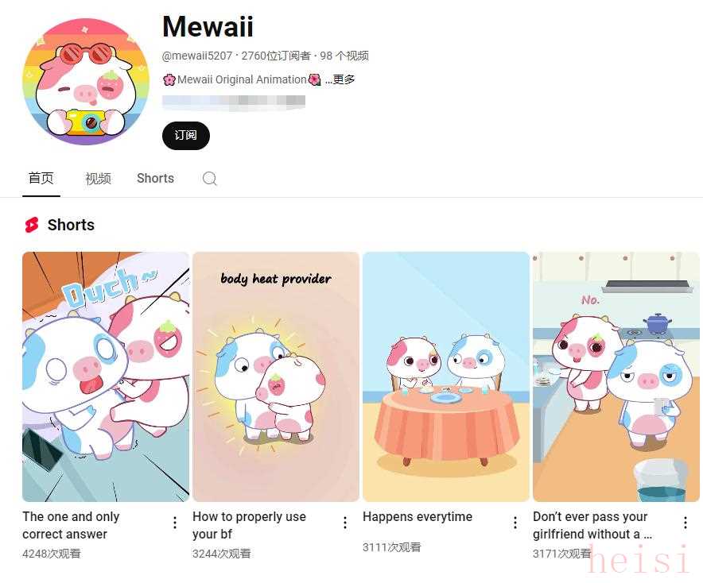This screenshot has width=703, height=583.
Task: Open options menu for "The one and only correct answer"
Action: (x=175, y=523)
